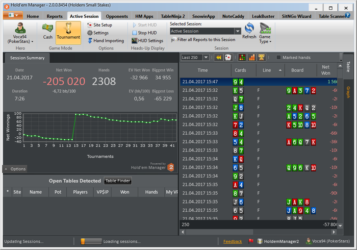Click the Loading sessions progress bar

coord(91,241)
